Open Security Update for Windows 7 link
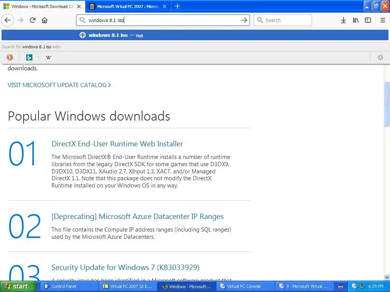 click(125, 267)
